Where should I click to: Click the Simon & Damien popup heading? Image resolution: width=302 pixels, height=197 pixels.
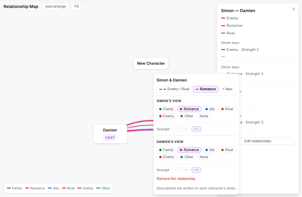click(172, 80)
